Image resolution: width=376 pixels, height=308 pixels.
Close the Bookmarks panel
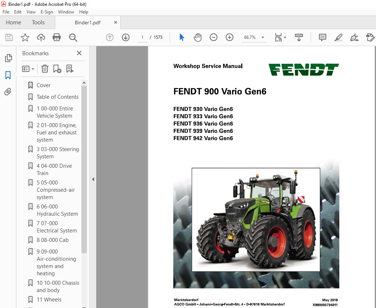click(79, 53)
